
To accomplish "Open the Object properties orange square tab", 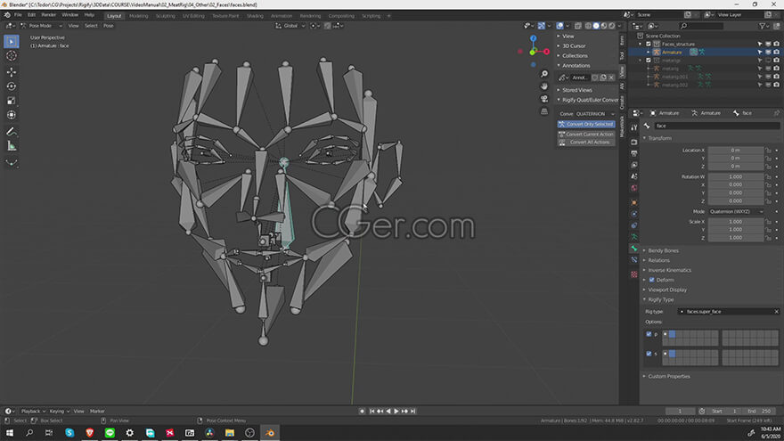I will [634, 202].
